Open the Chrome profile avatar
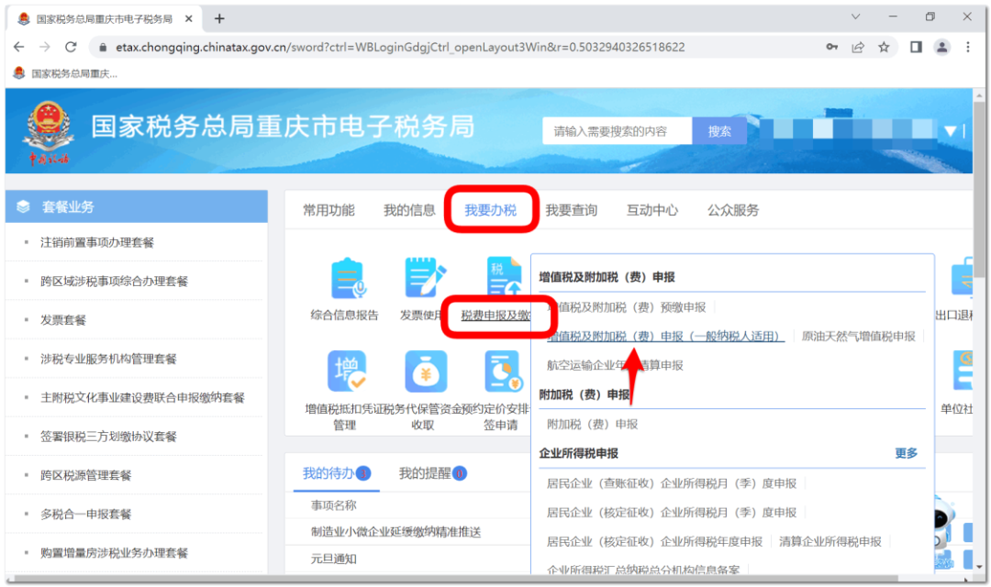The width and height of the screenshot is (991, 587). [941, 48]
